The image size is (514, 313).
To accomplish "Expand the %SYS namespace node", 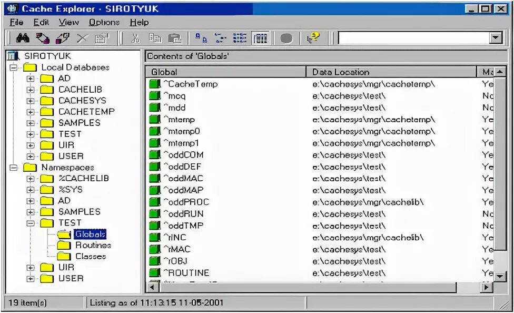I will 31,190.
